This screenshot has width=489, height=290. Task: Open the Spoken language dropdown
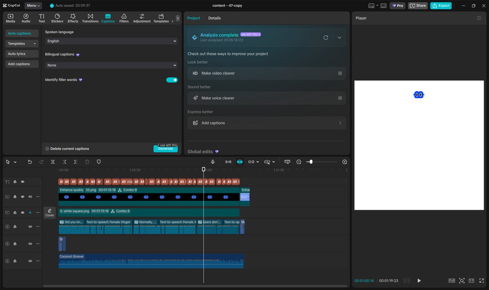111,41
